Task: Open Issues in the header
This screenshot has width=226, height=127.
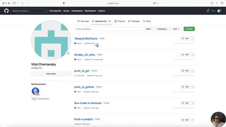Action: [x=66, y=11]
